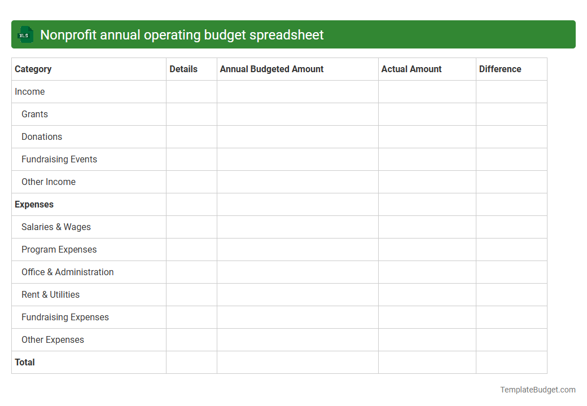Click the empty Details cell beside Donations

point(191,136)
